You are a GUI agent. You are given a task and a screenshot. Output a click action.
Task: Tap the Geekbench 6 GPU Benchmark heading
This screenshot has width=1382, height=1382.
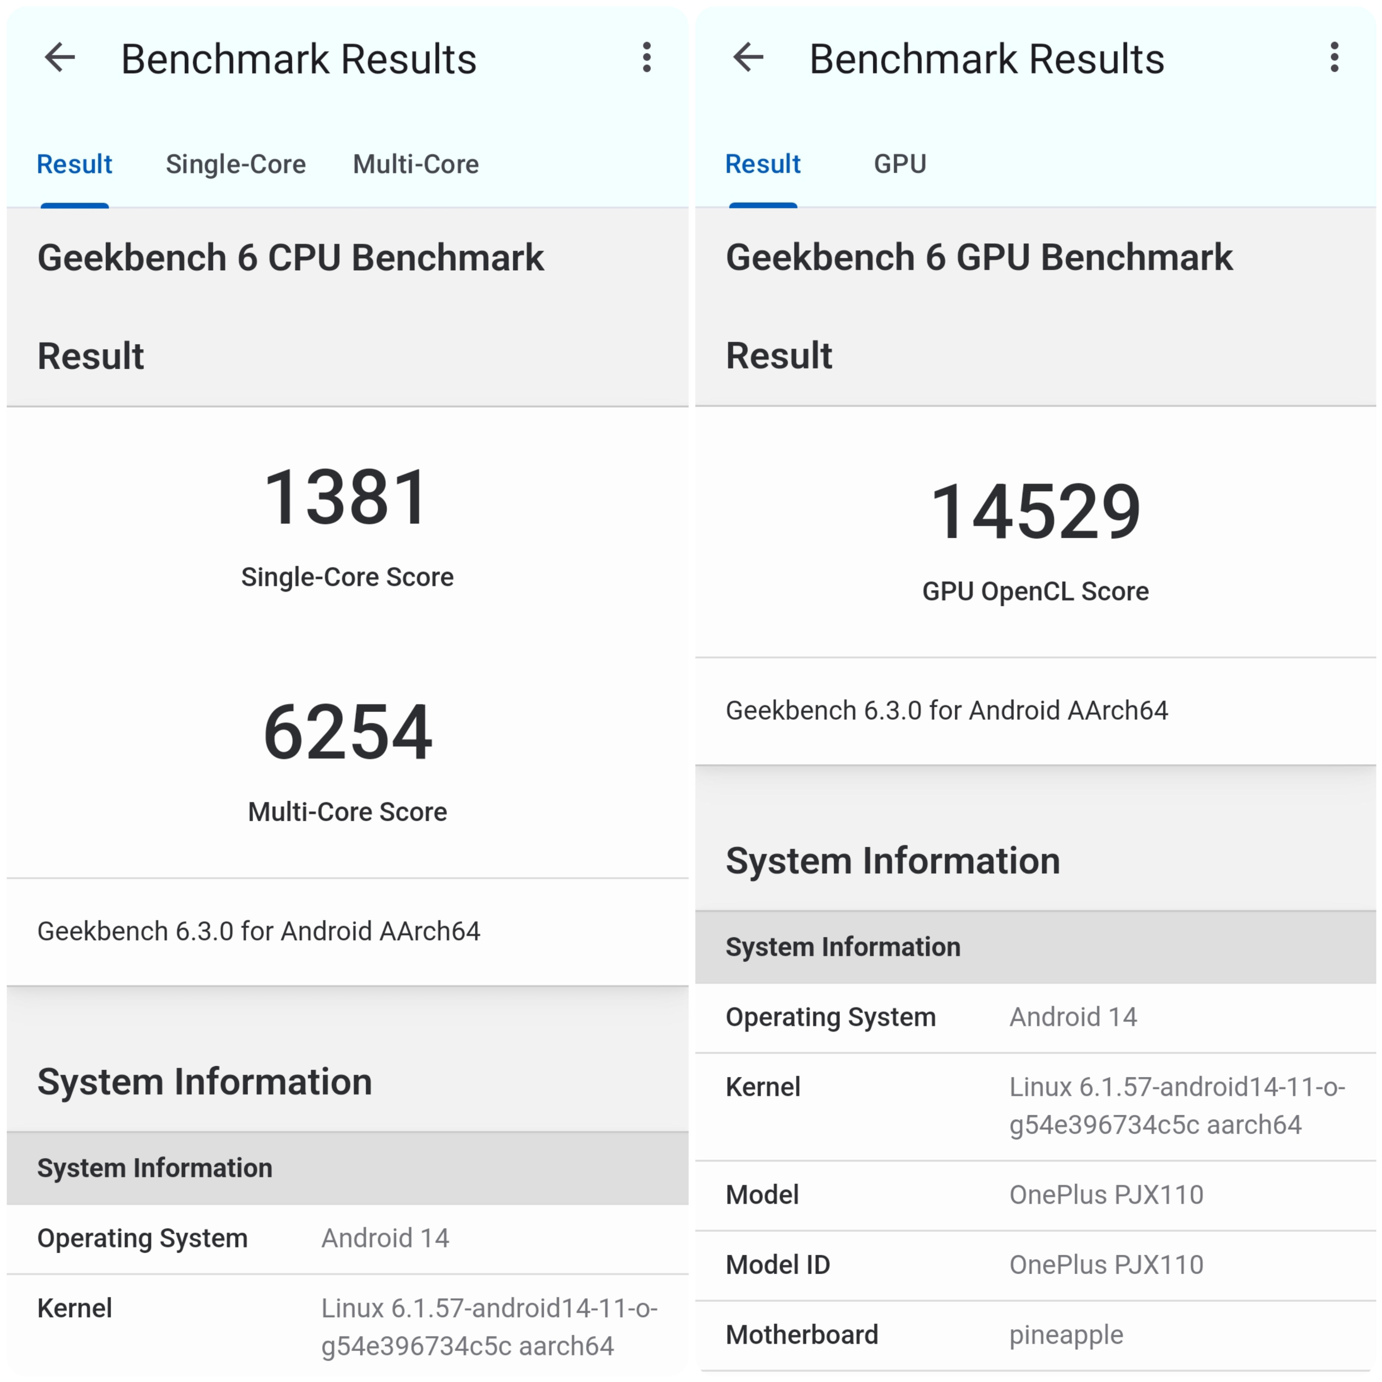[979, 257]
